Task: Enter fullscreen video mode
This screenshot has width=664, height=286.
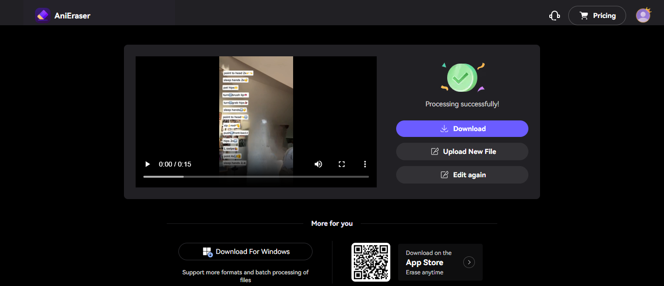Action: (x=342, y=164)
